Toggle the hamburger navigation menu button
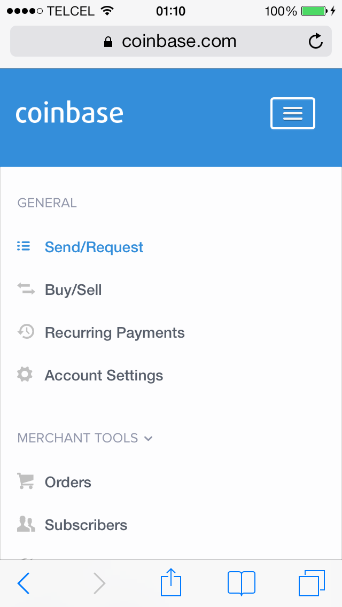The height and width of the screenshot is (607, 342). [x=293, y=113]
